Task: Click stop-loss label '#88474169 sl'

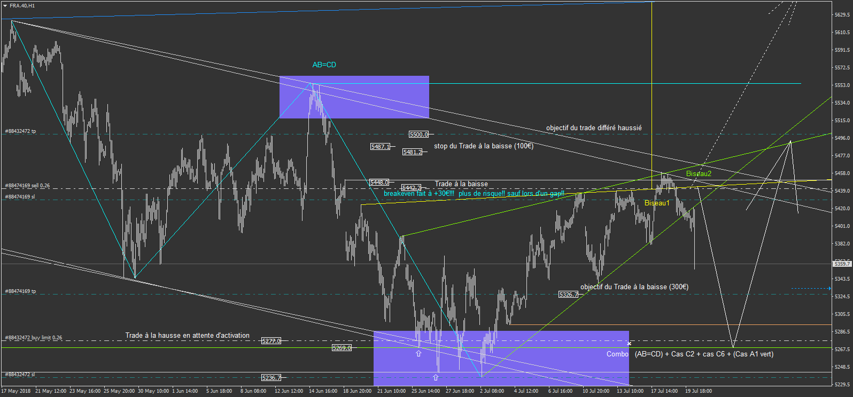Action: pyautogui.click(x=20, y=197)
